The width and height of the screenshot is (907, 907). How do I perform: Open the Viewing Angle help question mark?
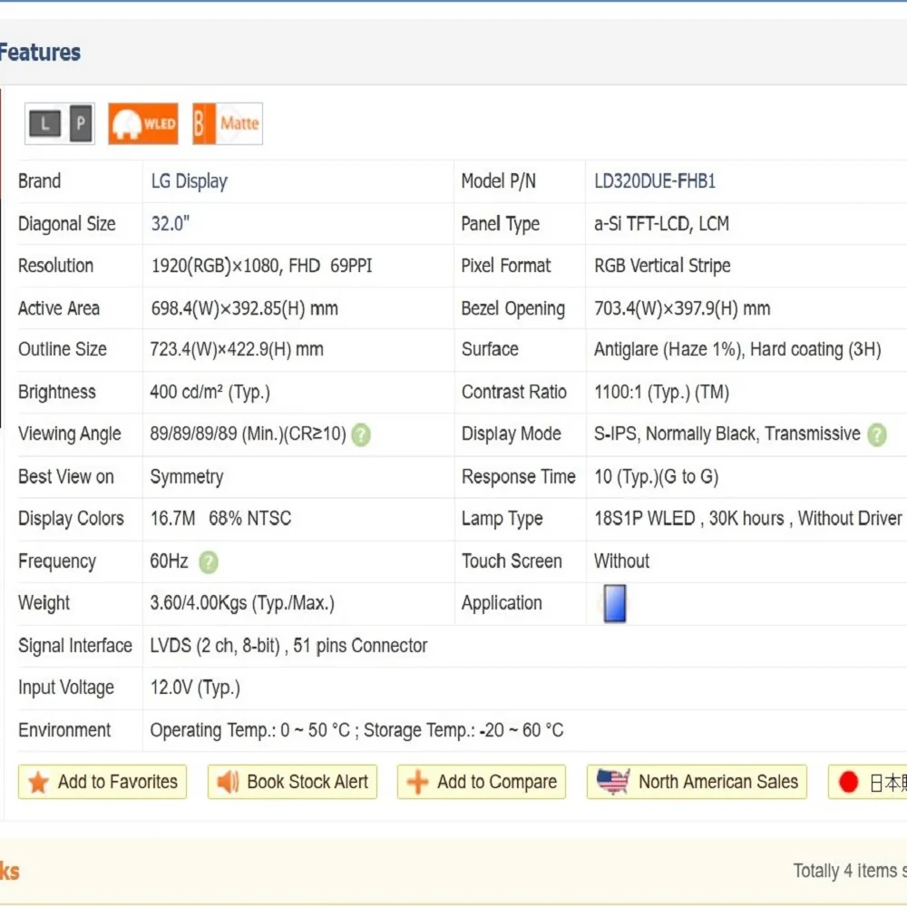tap(361, 434)
